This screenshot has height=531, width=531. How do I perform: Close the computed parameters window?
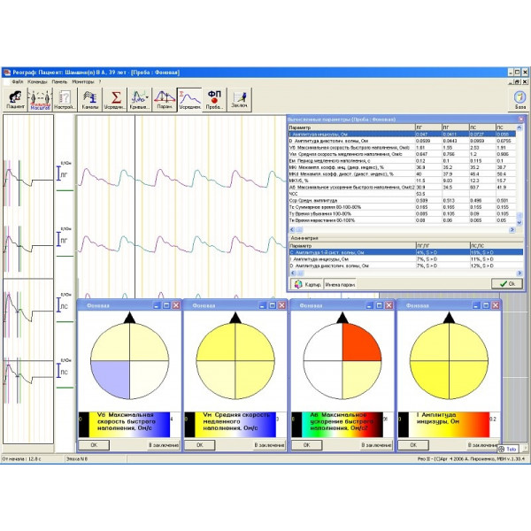[x=521, y=119]
